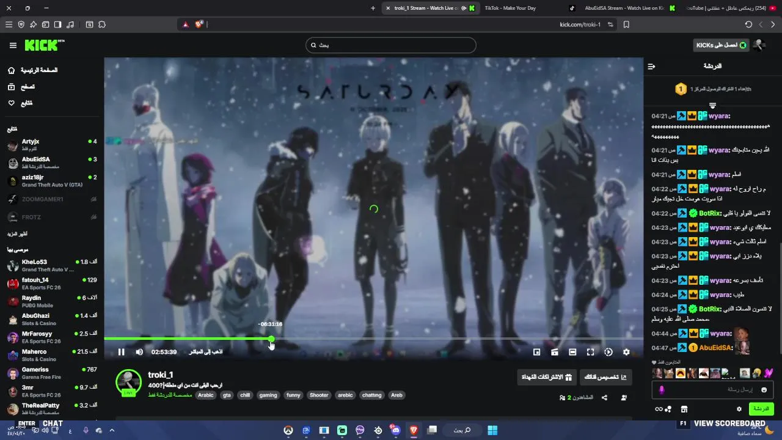
Task: Open chat settings gear icon
Action: click(739, 409)
